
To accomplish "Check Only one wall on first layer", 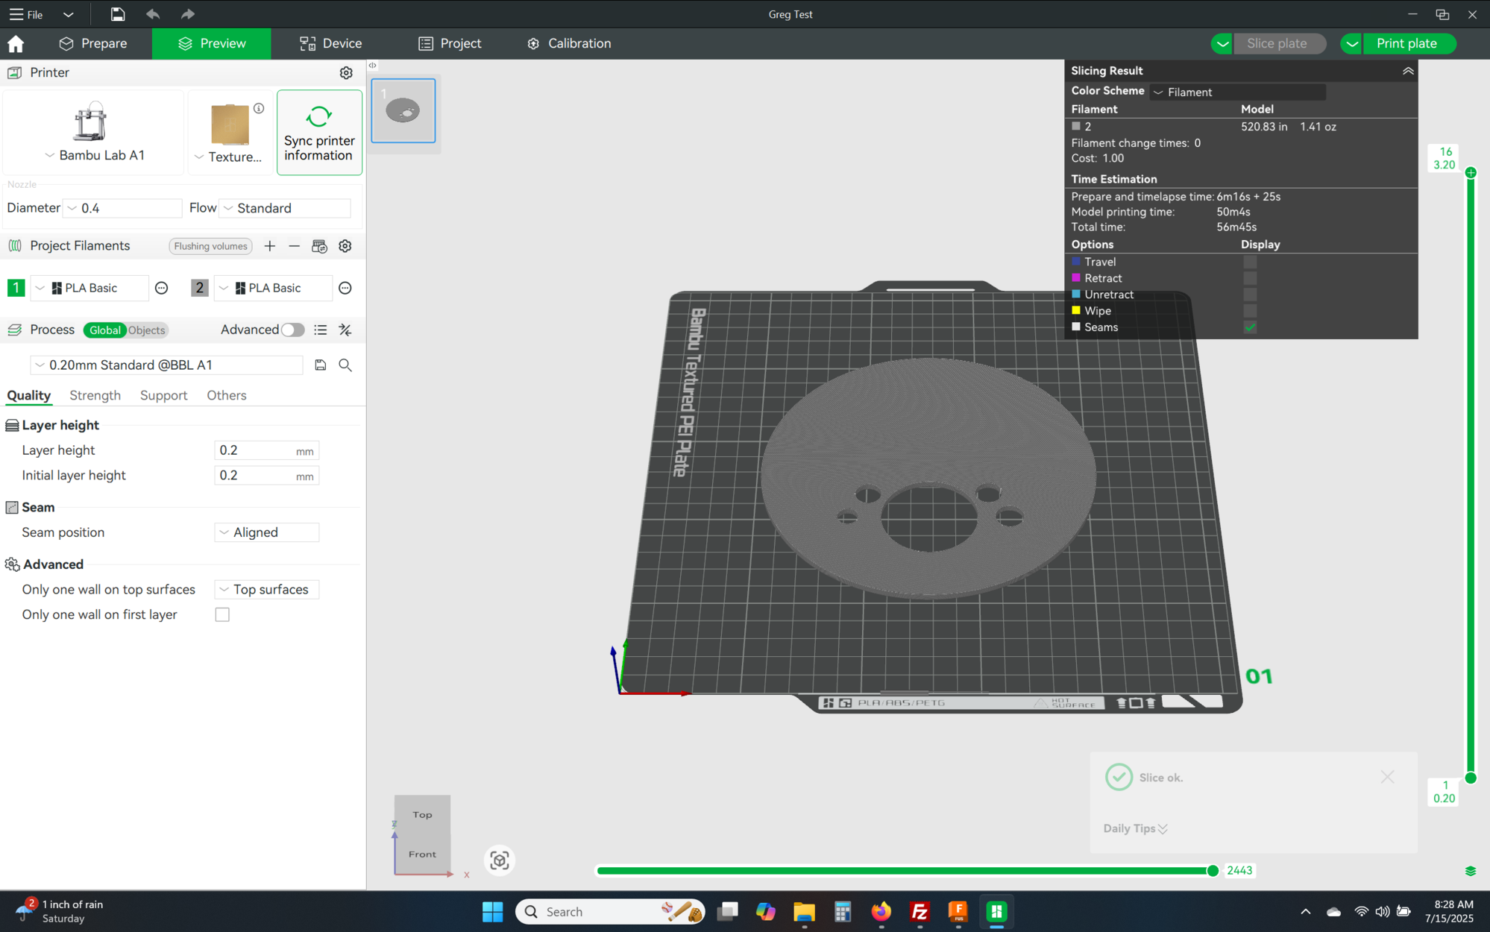I will (222, 614).
